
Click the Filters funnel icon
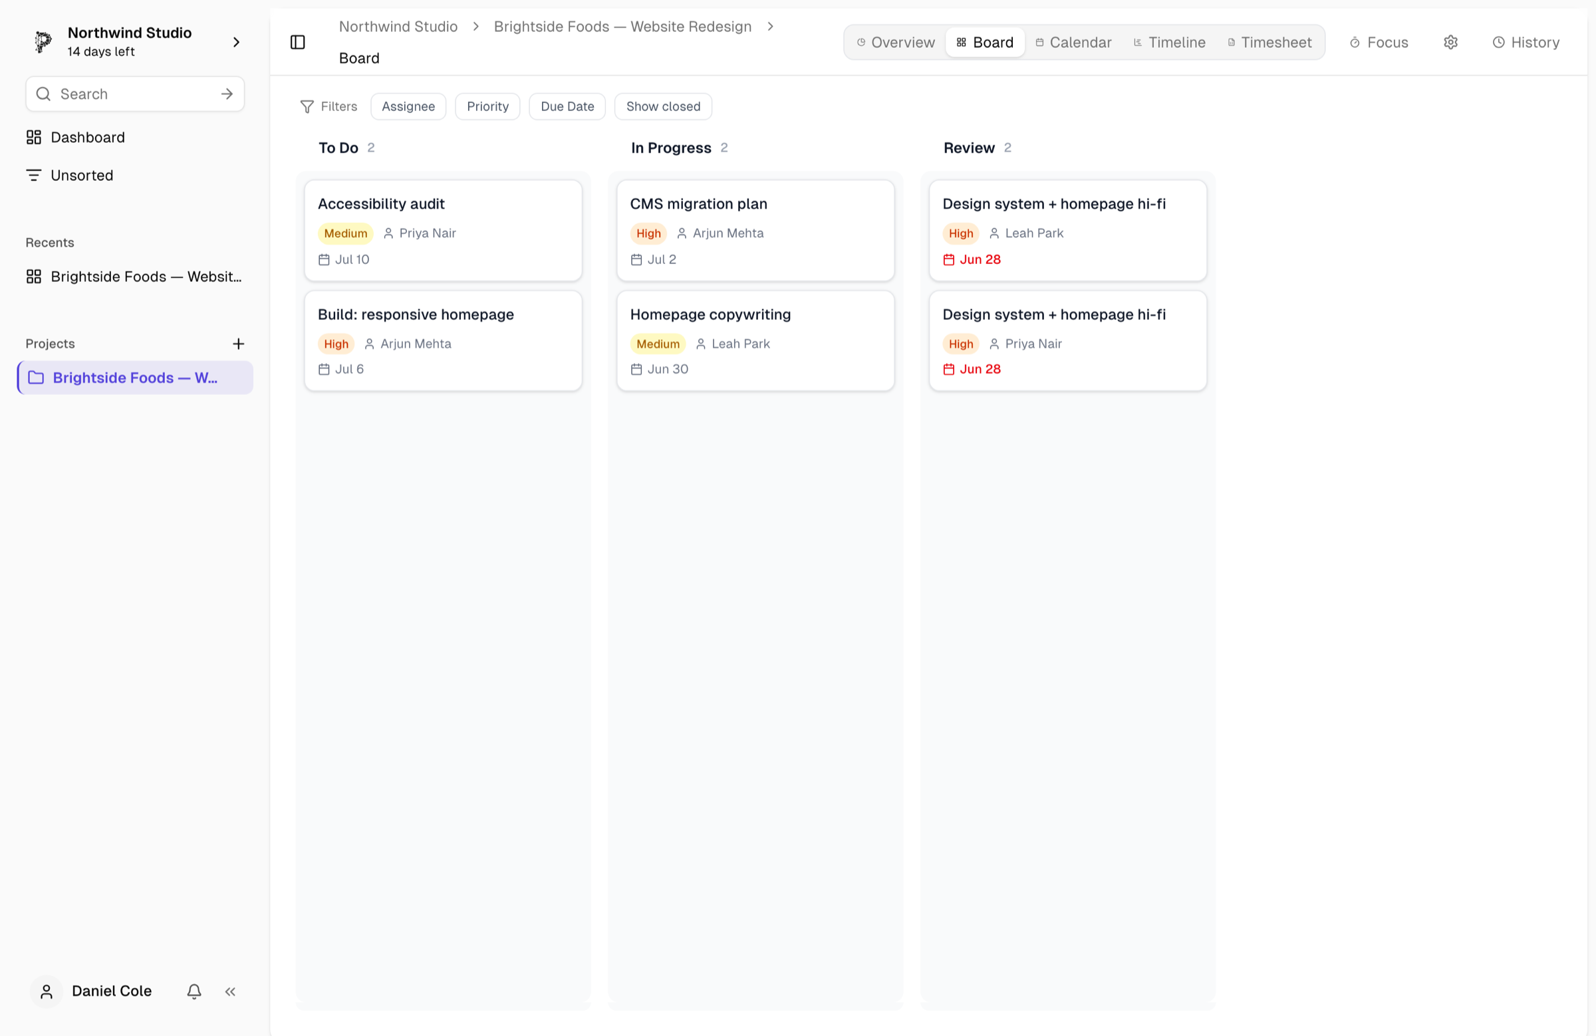(x=307, y=106)
